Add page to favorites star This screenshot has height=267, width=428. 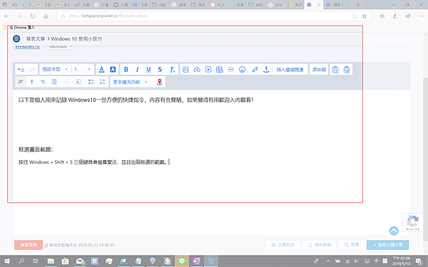tap(364, 16)
